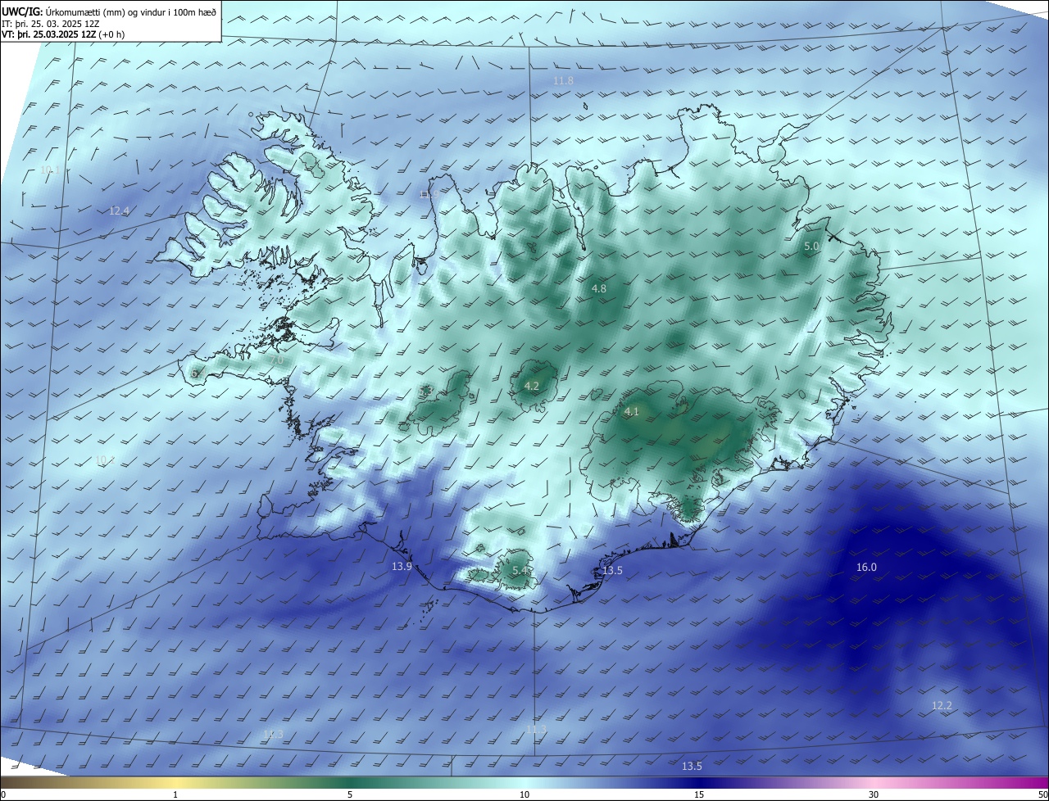Click the title line 'UWC/IG: Úrkomumætti (mm) og vindur'

pos(109,11)
